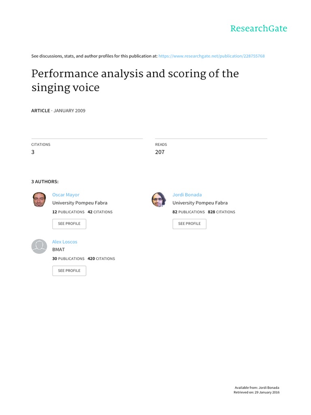Click Oscar Mayor's profile photo
The height and width of the screenshot is (415, 311).
coord(39,199)
